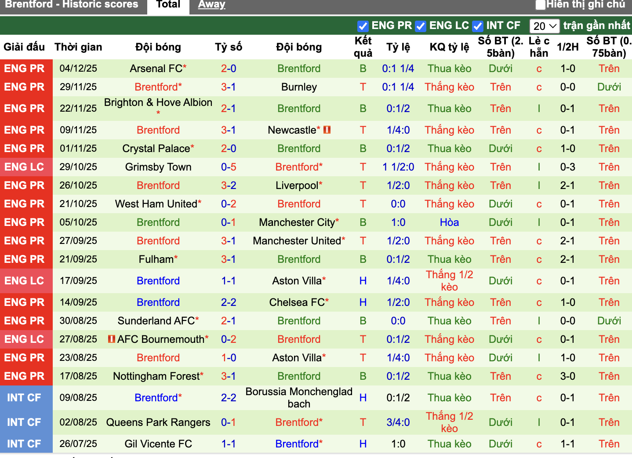The width and height of the screenshot is (632, 458).
Task: Click the 2-0 score of Arsenal match
Action: 229,69
